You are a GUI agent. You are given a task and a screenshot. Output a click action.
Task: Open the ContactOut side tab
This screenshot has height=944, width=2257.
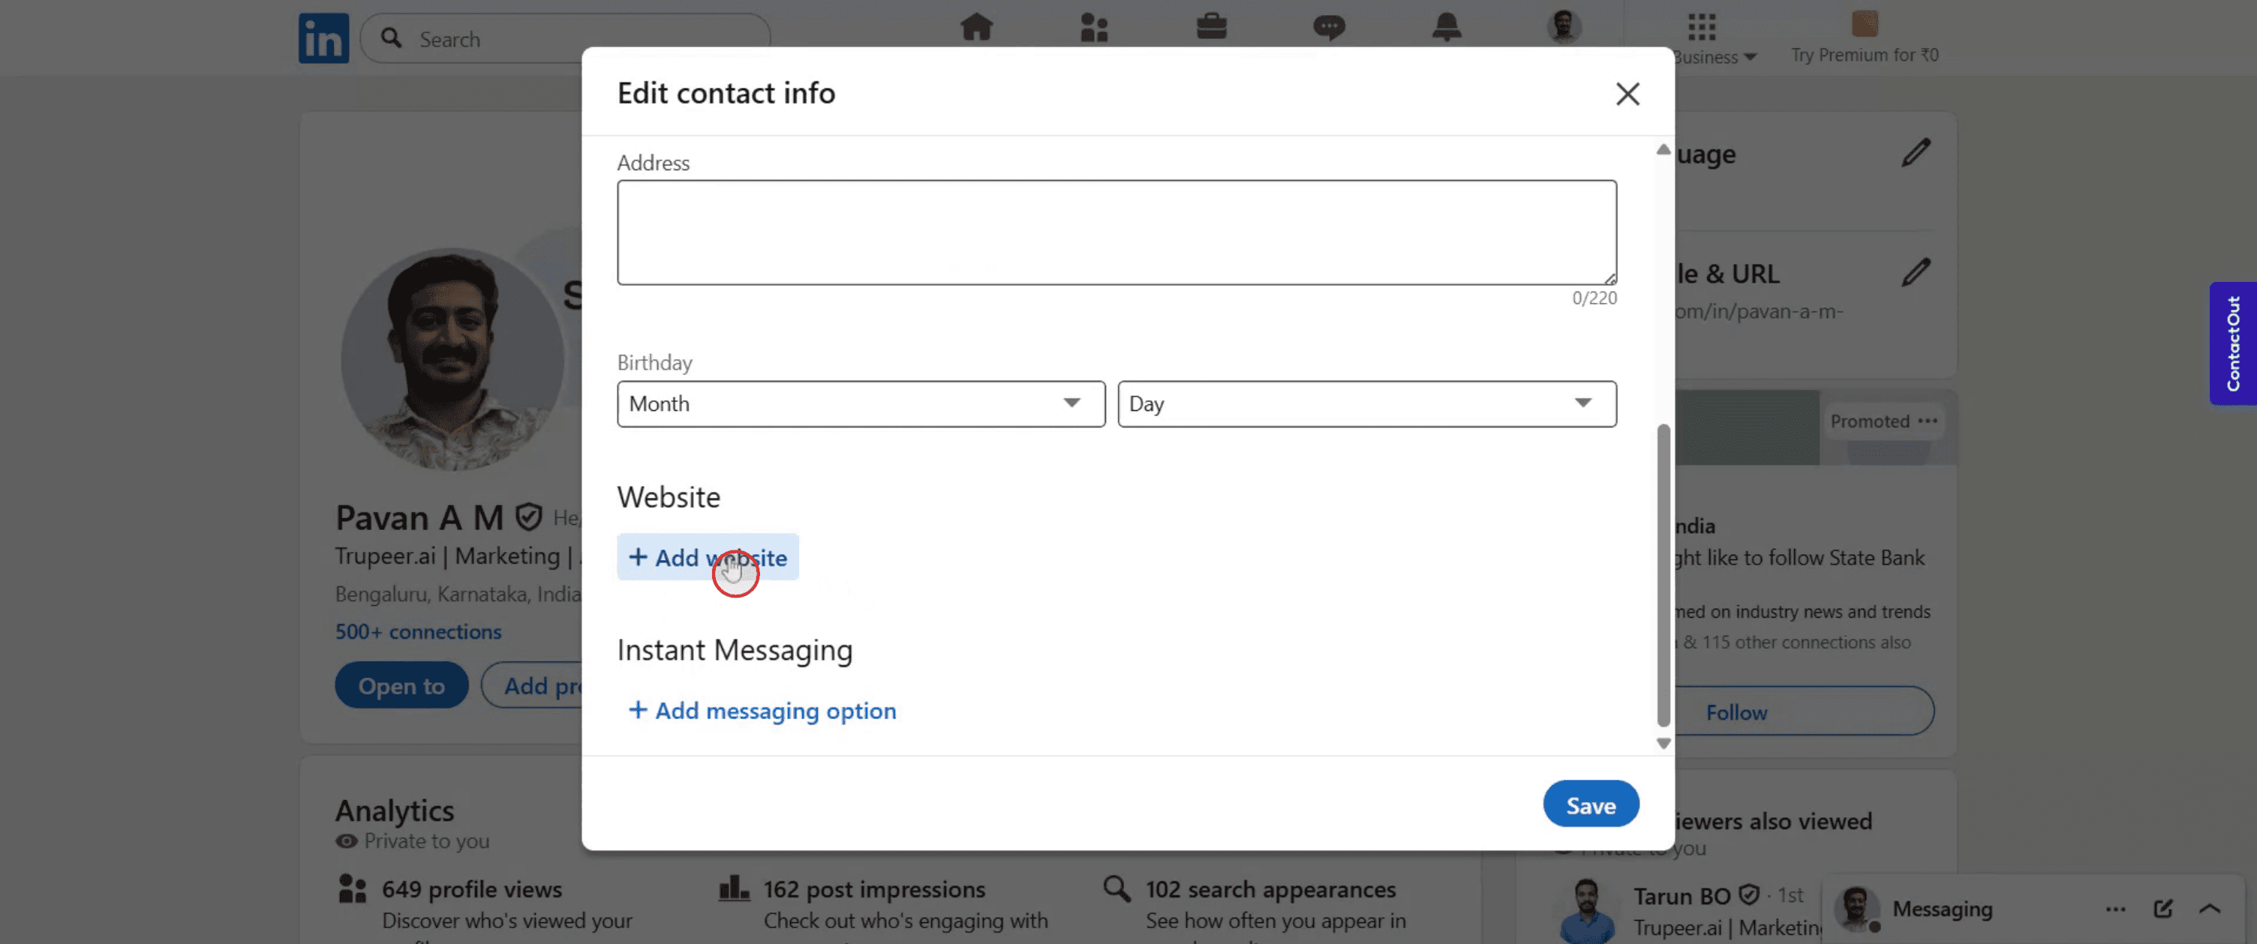point(2231,343)
